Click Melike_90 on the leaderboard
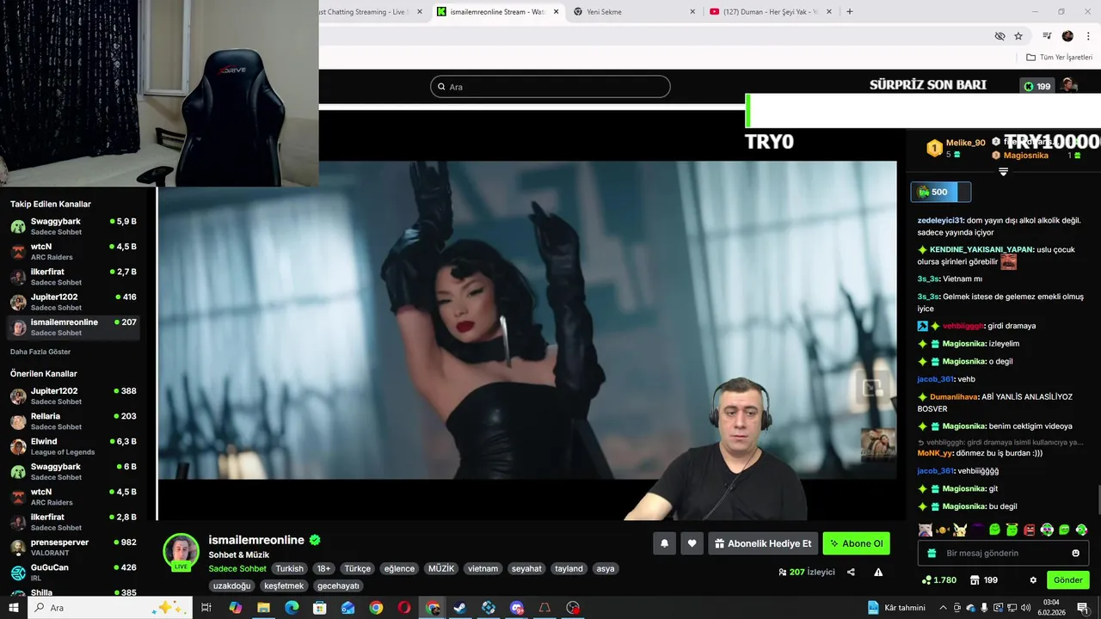 (966, 143)
